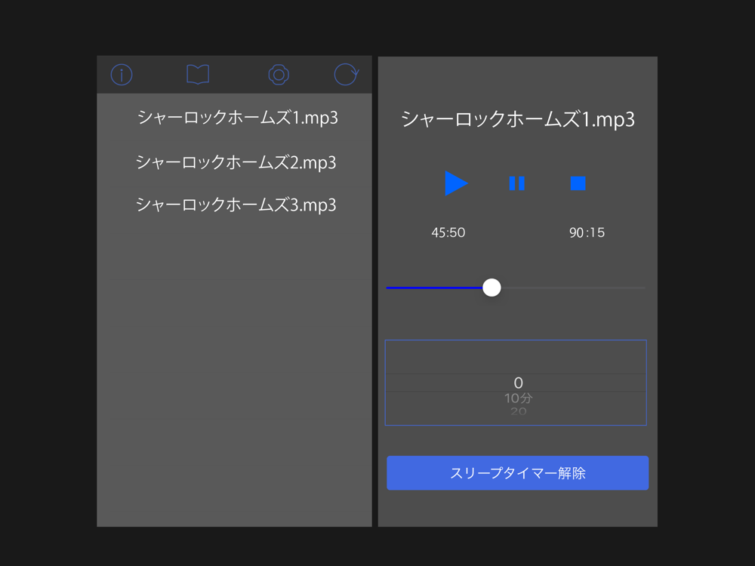
Task: Open the settings gear icon
Action: point(279,75)
